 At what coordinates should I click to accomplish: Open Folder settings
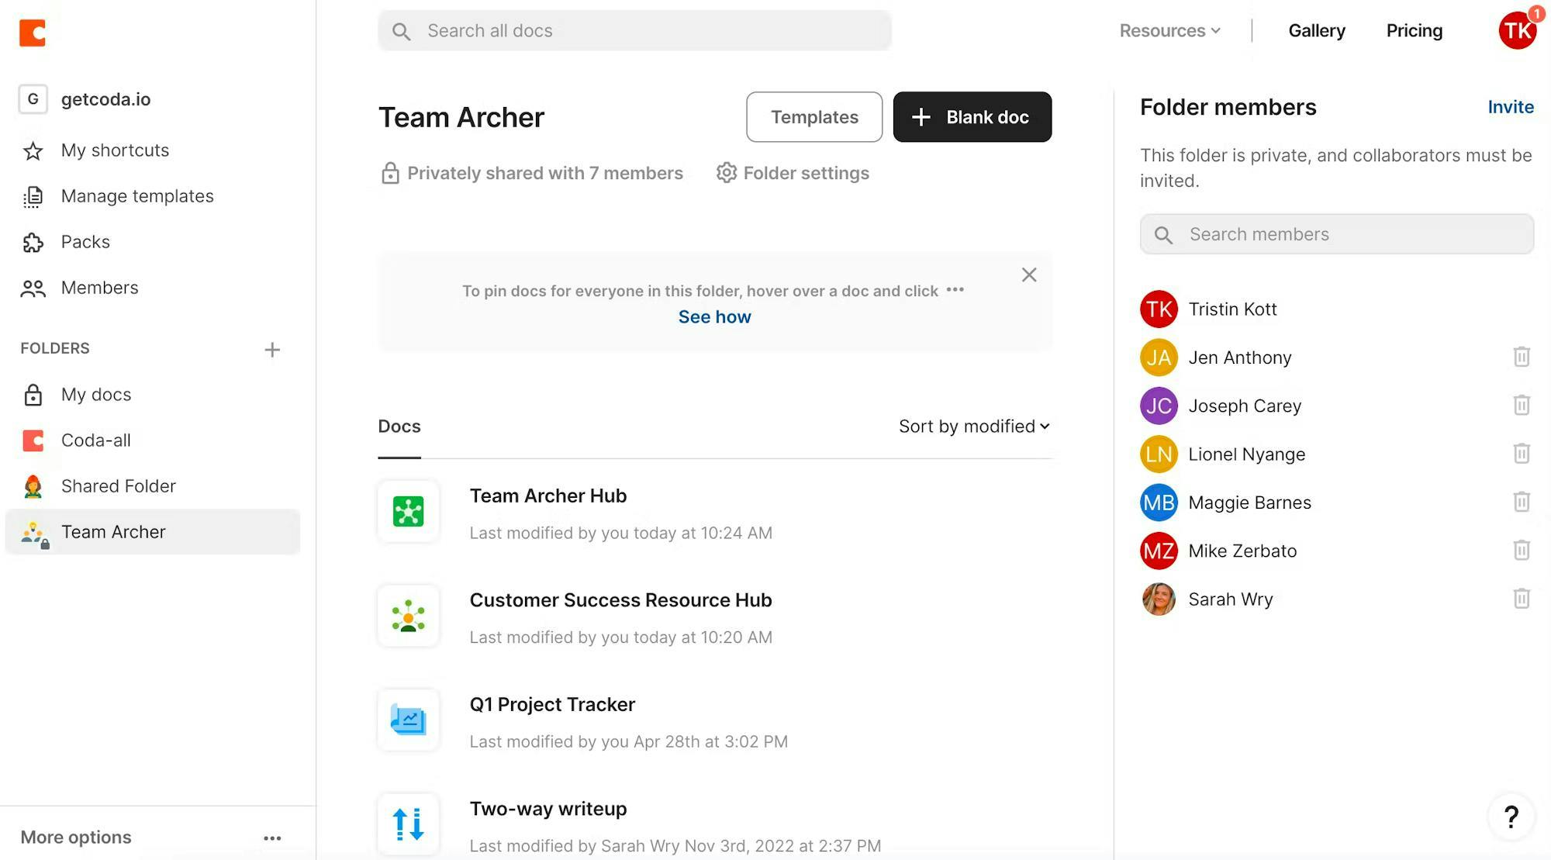pos(793,173)
